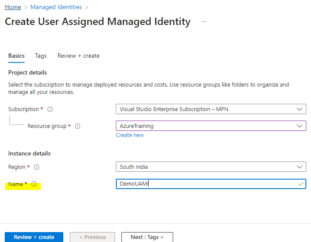Click info icon next to Name
This screenshot has height=242, width=311.
(x=34, y=184)
